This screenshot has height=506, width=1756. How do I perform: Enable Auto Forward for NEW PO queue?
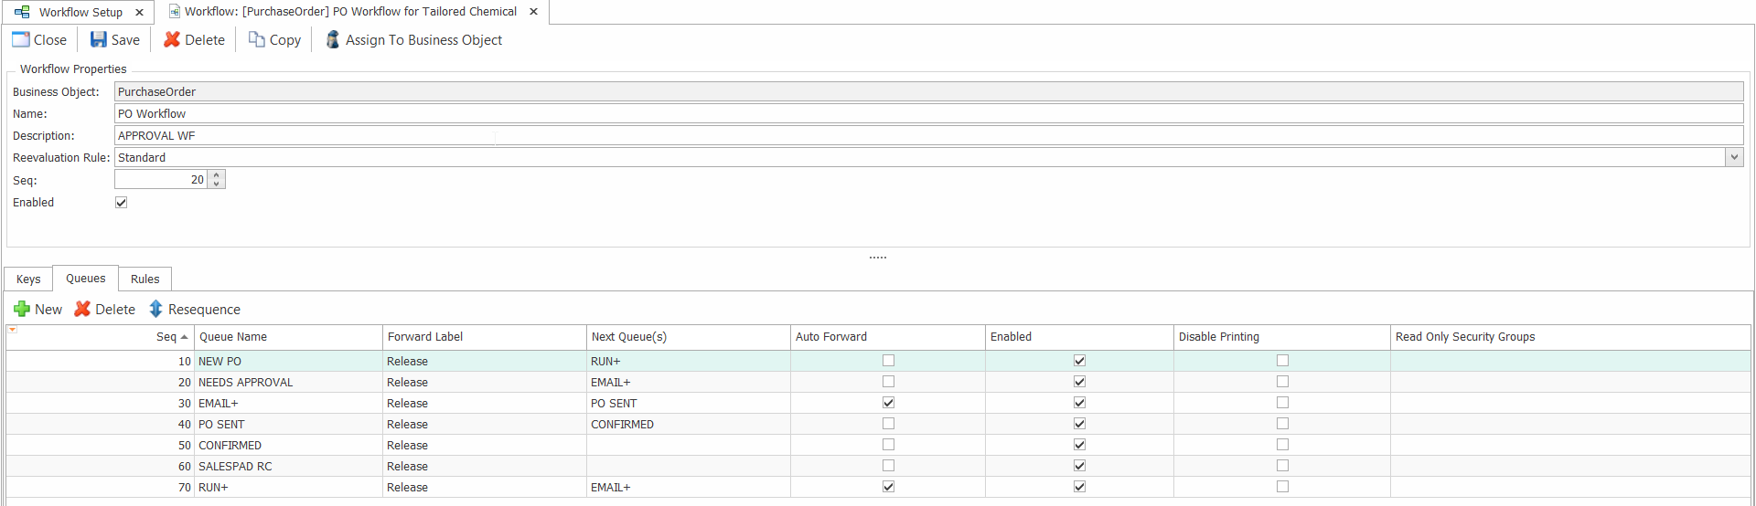(x=888, y=361)
